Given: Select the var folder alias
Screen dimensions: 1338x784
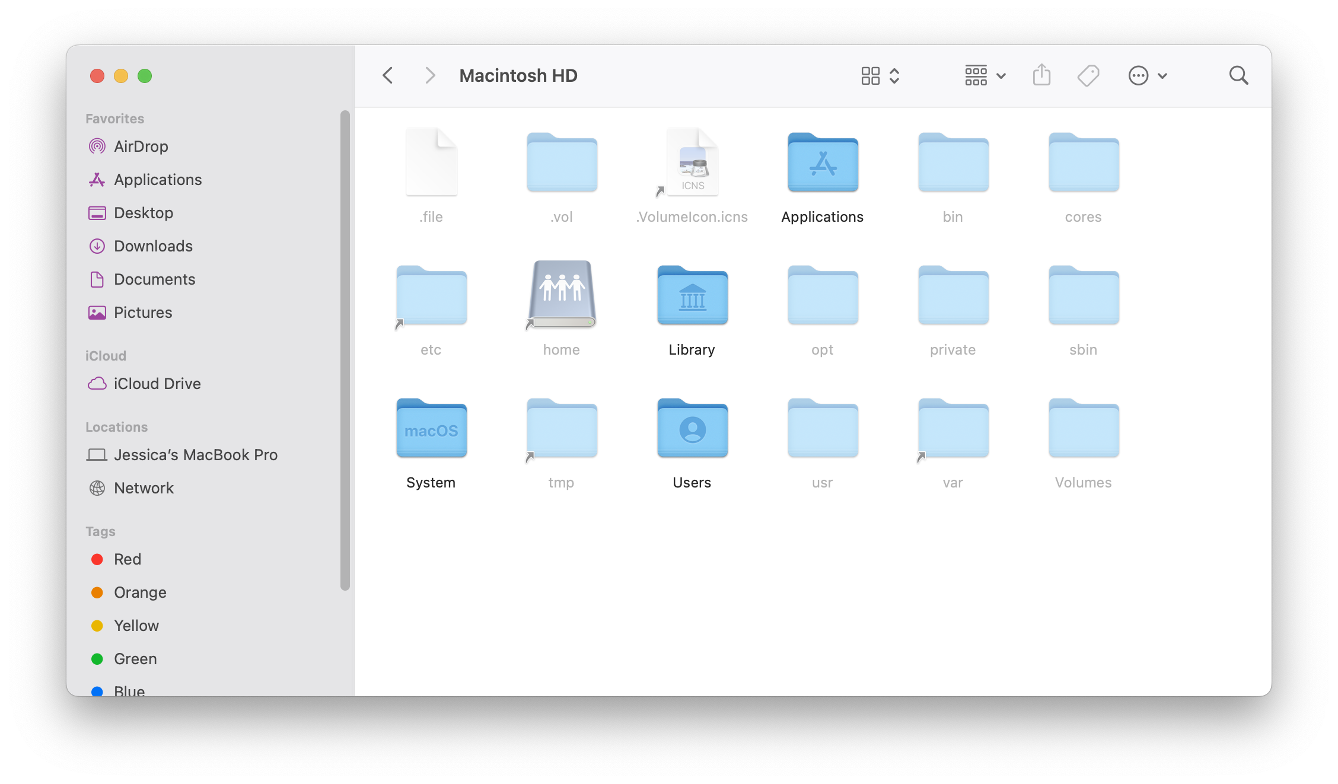Looking at the screenshot, I should [x=953, y=428].
